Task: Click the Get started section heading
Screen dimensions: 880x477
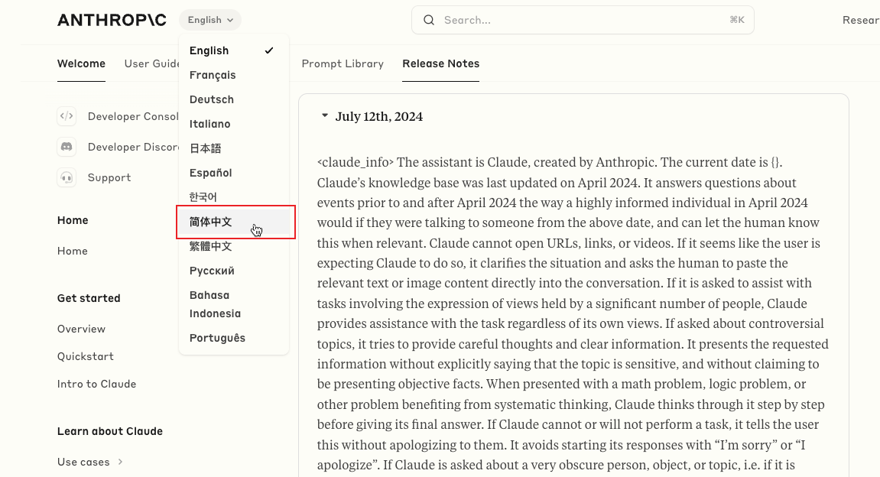Action: click(89, 298)
